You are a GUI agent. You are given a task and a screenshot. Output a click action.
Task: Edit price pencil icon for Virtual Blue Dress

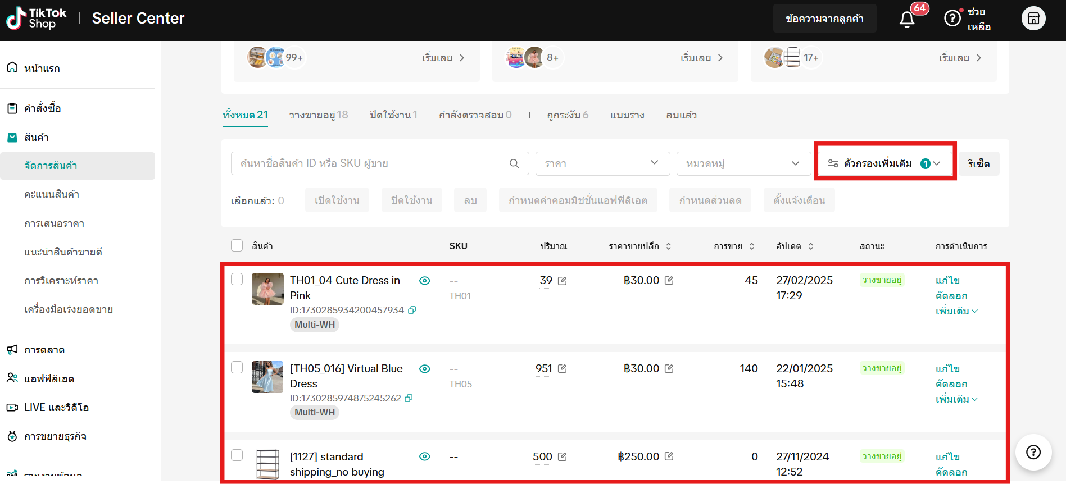669,368
